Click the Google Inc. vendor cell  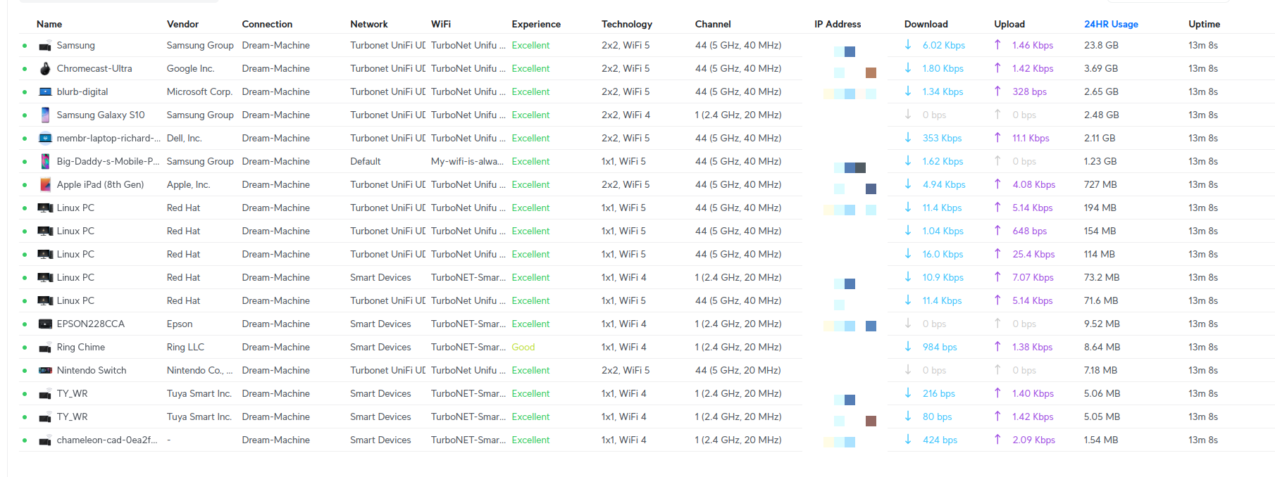click(x=190, y=68)
